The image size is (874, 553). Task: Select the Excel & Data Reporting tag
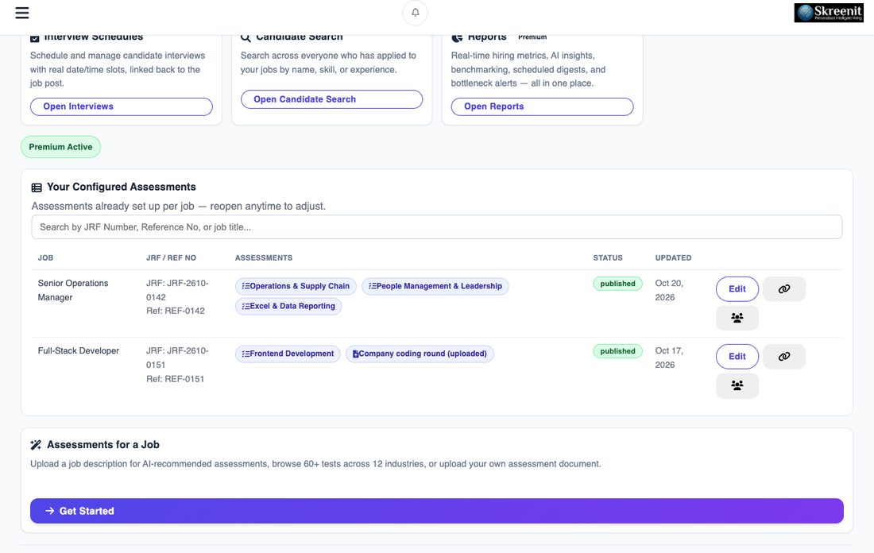[x=288, y=306]
